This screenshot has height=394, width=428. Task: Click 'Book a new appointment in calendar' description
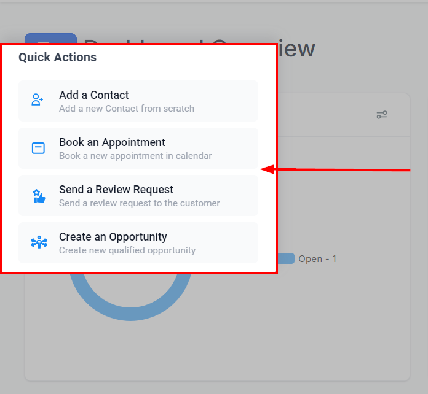[x=135, y=156]
